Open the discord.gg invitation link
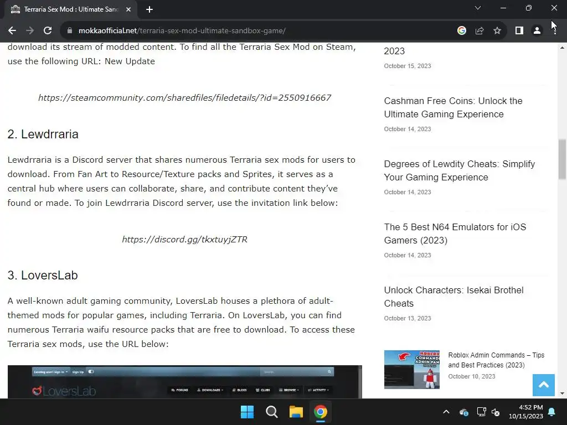Viewport: 567px width, 425px height. [184, 239]
